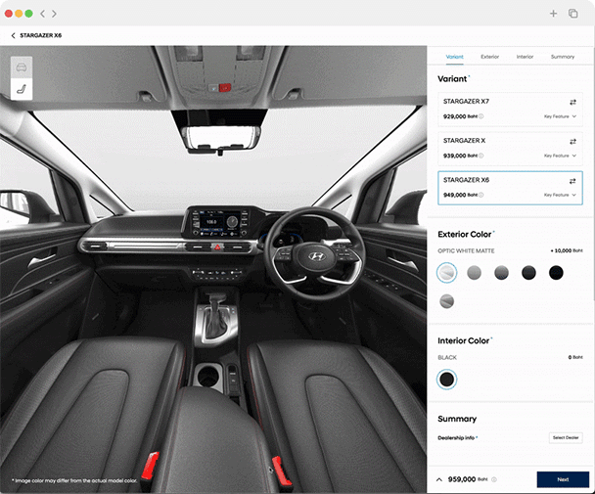Choose the Black interior color swatch
The image size is (595, 494).
(446, 380)
